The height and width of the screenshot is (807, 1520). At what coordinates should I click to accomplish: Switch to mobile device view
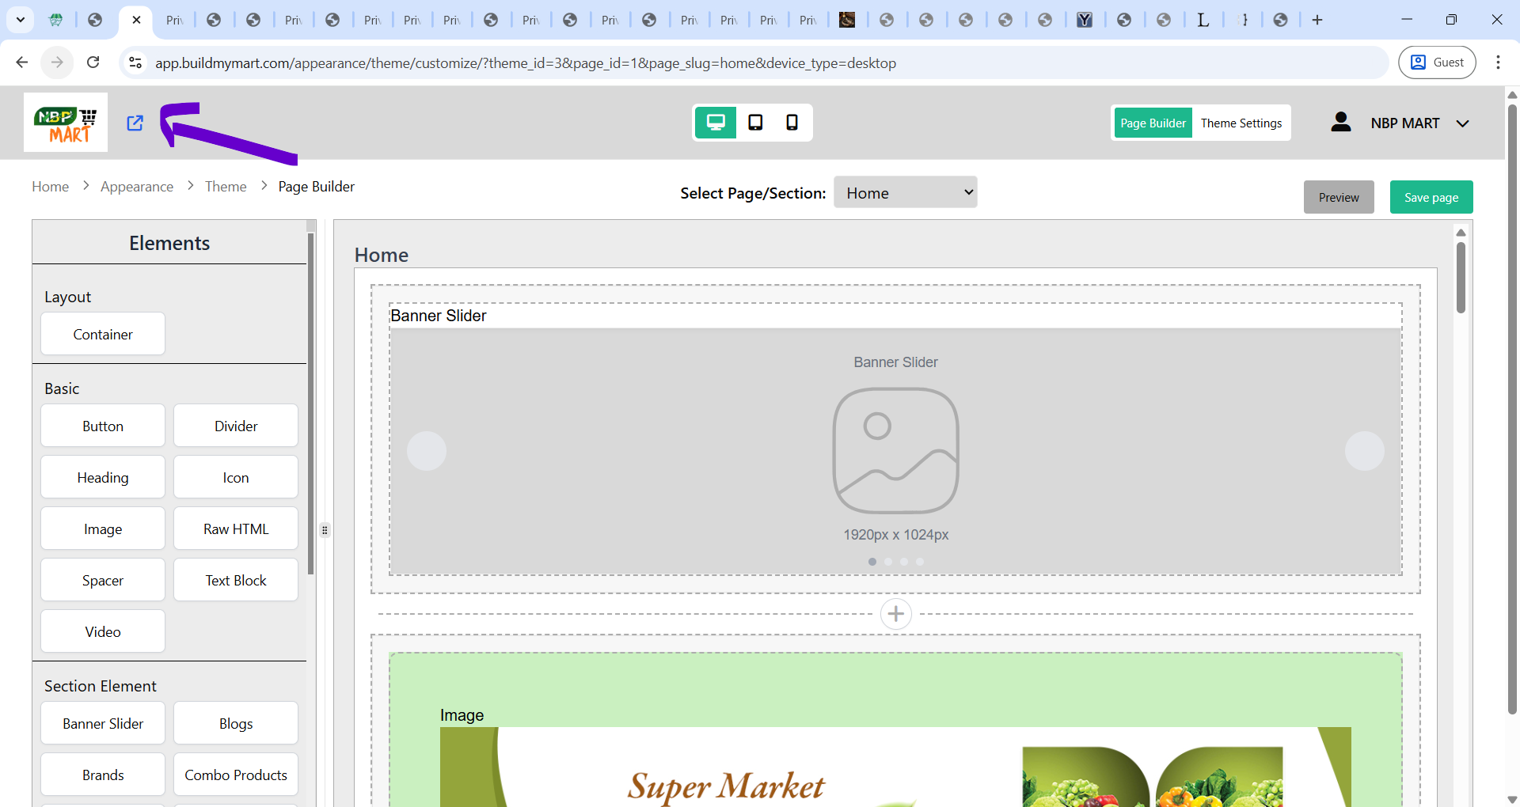[792, 123]
